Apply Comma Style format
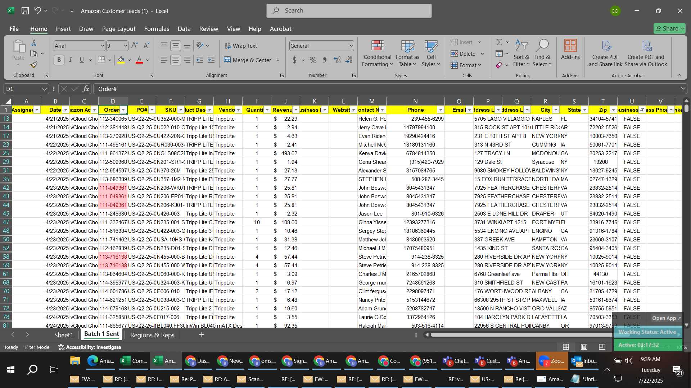Image resolution: width=691 pixels, height=388 pixels. [325, 60]
